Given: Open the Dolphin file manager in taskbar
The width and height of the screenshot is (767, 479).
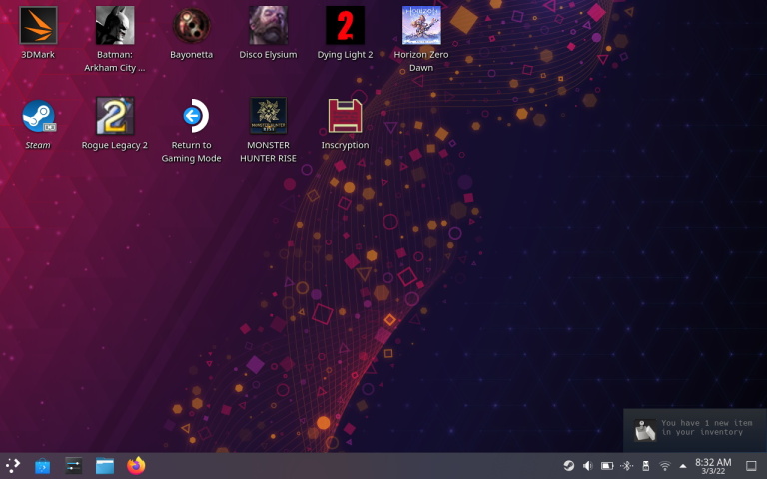Looking at the screenshot, I should click(105, 466).
